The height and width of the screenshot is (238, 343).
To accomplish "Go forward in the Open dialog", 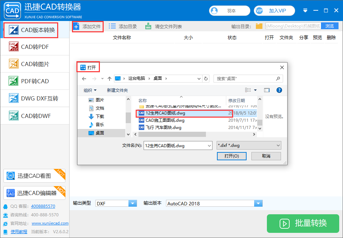I will tap(94, 79).
